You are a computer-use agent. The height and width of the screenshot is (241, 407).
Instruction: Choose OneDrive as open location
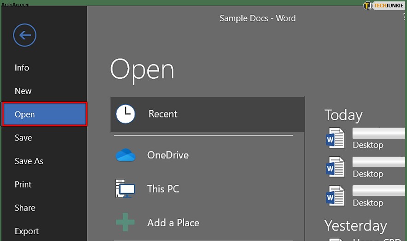pyautogui.click(x=168, y=155)
